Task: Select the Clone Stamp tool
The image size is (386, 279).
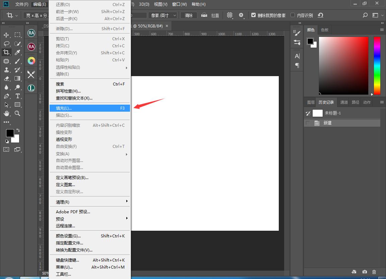Action: [x=6, y=70]
